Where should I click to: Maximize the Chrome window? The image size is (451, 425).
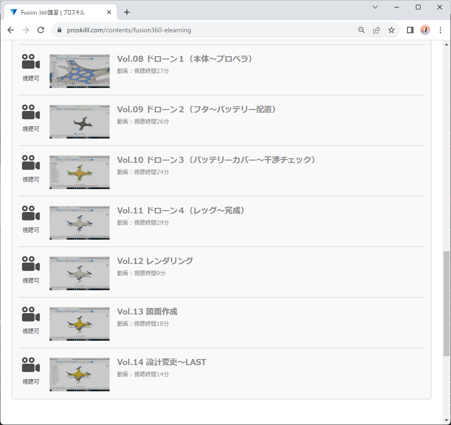pos(418,7)
